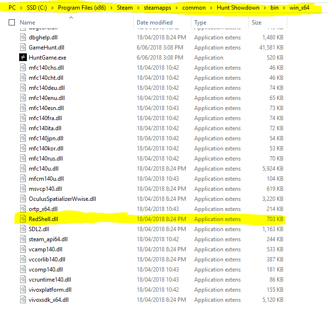328x309 pixels.
Task: Click the mfc140kor.dll file icon
Action: [23, 148]
